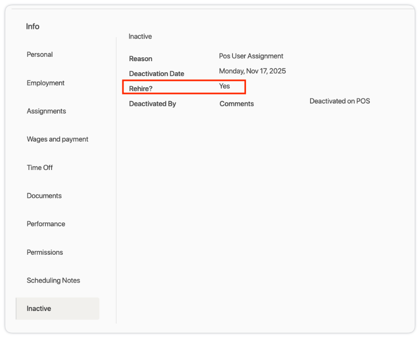Image resolution: width=420 pixels, height=338 pixels.
Task: Go to the Time Off tab
Action: (x=40, y=168)
